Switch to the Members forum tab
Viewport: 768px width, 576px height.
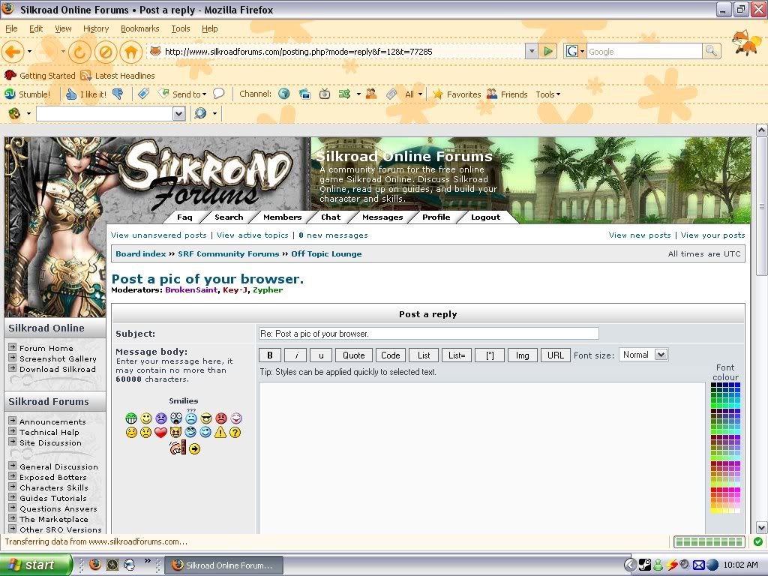tap(282, 217)
